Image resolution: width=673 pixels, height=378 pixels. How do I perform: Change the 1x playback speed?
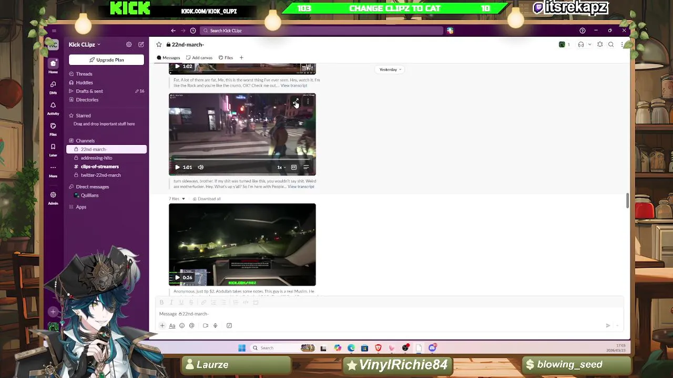pos(281,167)
